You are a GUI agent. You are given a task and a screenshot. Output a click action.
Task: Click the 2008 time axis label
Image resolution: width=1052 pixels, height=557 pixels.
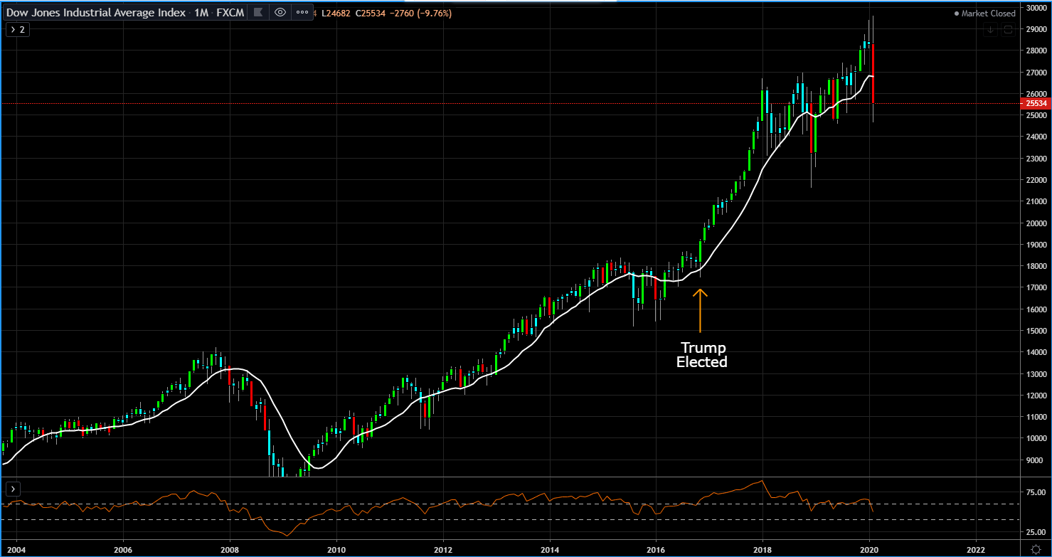click(230, 549)
